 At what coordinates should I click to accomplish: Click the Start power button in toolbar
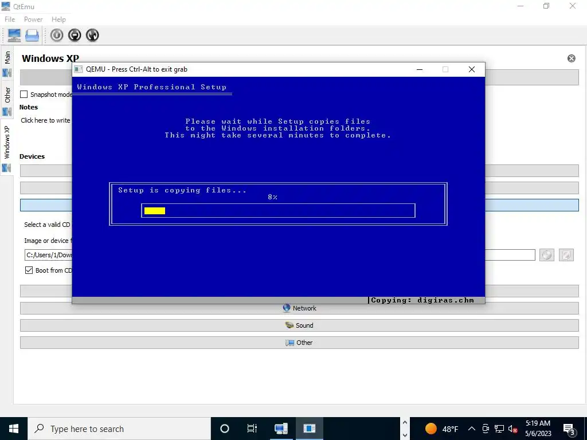pos(57,35)
